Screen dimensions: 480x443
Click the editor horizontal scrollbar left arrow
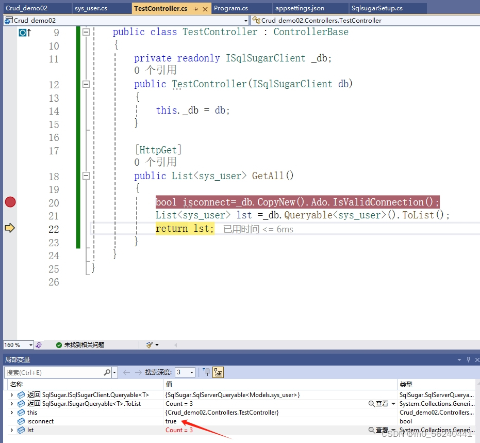tap(176, 345)
